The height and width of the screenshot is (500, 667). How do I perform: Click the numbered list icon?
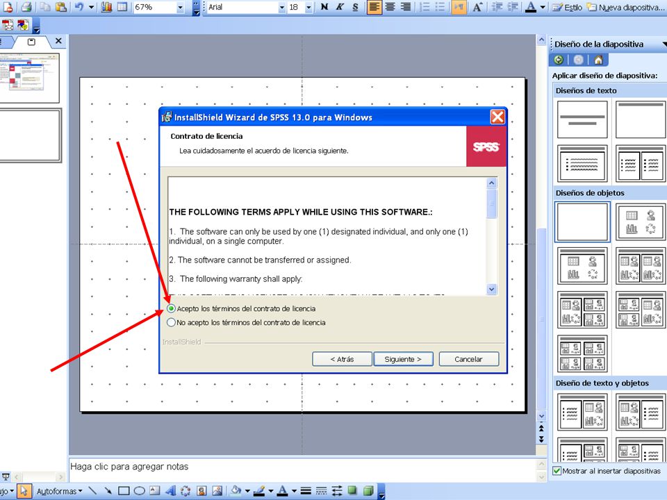(425, 7)
